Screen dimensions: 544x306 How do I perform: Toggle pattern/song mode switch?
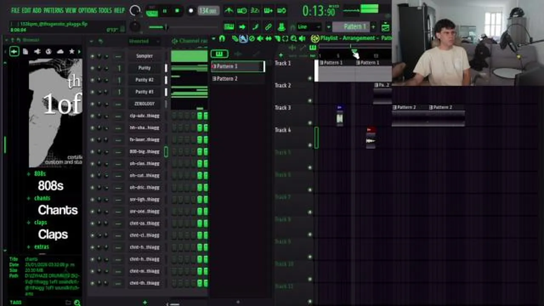152,11
